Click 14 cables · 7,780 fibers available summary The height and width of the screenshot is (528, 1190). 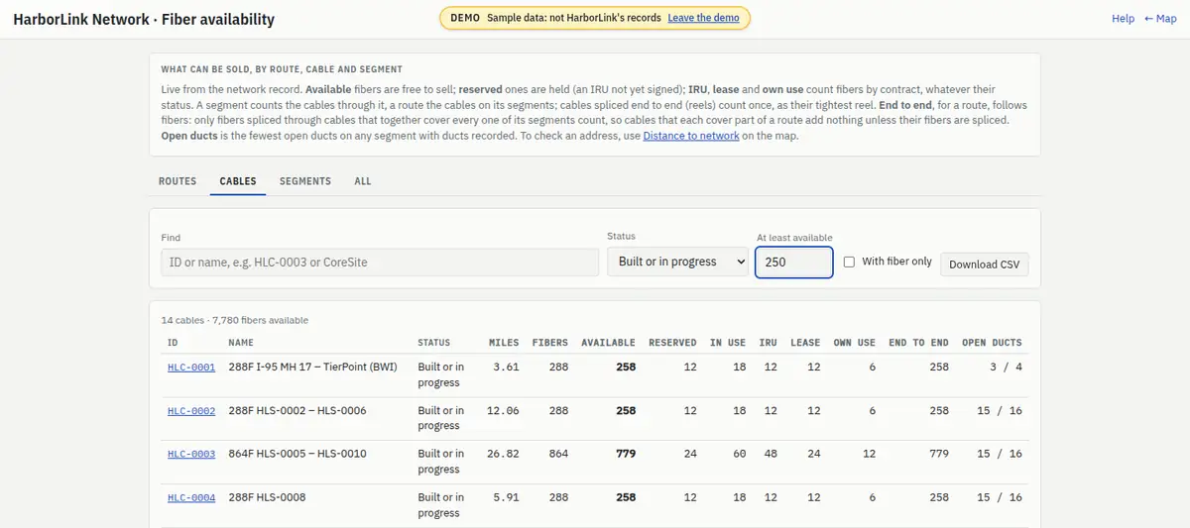235,320
